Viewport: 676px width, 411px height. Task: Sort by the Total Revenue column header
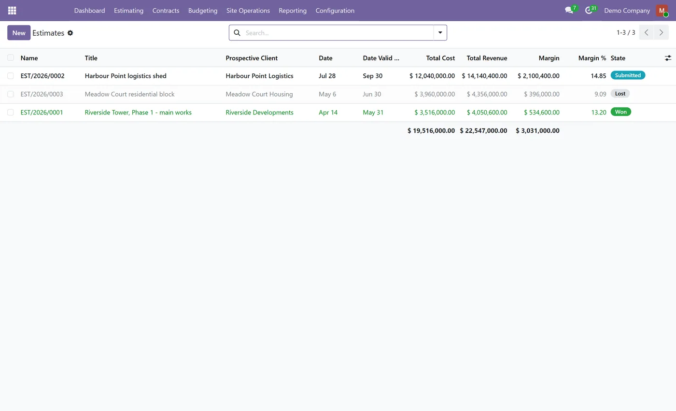click(487, 58)
